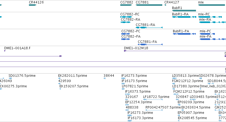226x122 pixels.
Task: Select the mle-RA transcript label
Action: point(205,20)
